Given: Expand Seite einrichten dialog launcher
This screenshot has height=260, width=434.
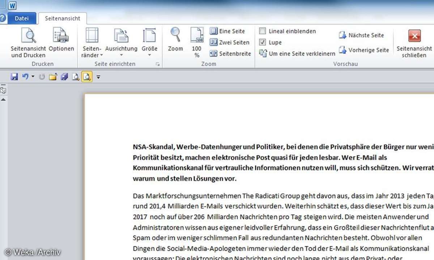Looking at the screenshot, I should 157,64.
